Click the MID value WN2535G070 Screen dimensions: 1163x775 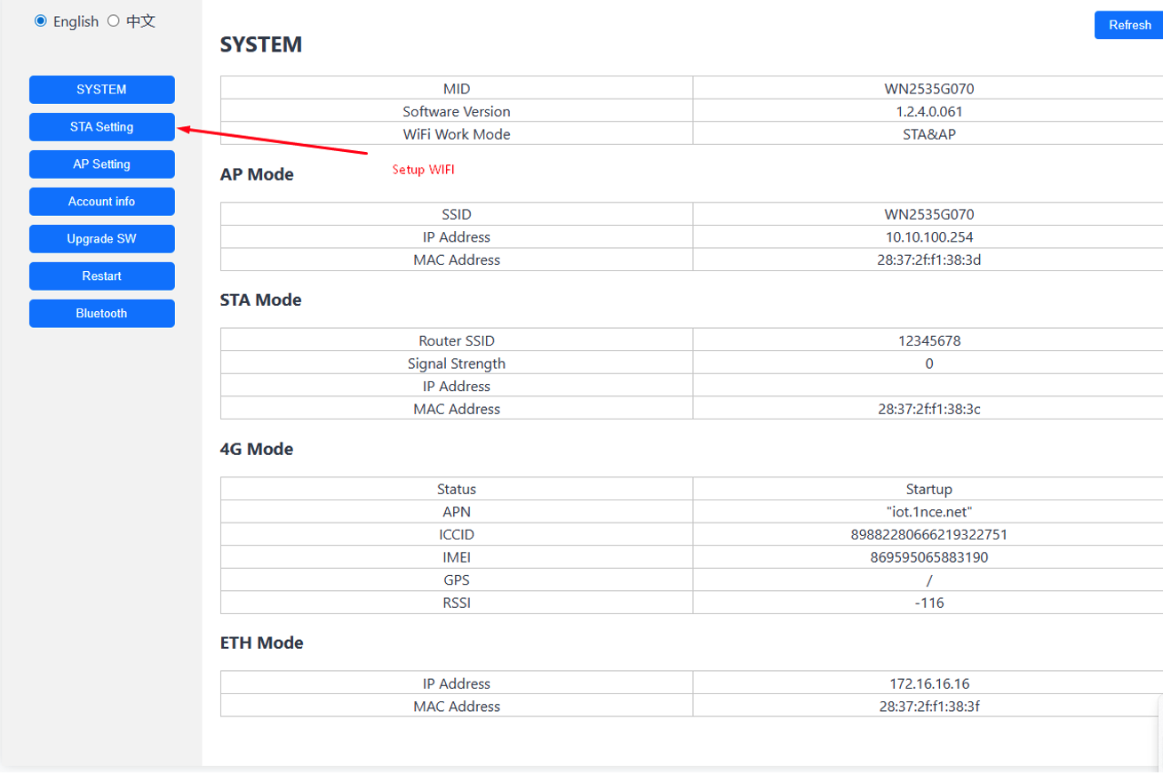point(928,89)
